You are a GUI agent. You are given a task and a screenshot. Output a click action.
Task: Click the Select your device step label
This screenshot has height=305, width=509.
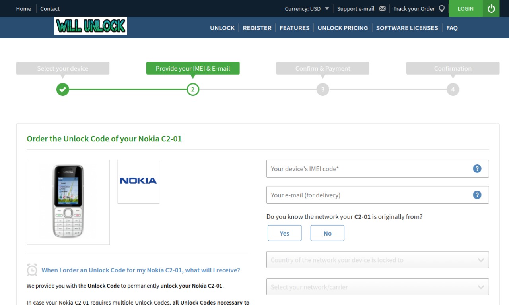pyautogui.click(x=63, y=68)
